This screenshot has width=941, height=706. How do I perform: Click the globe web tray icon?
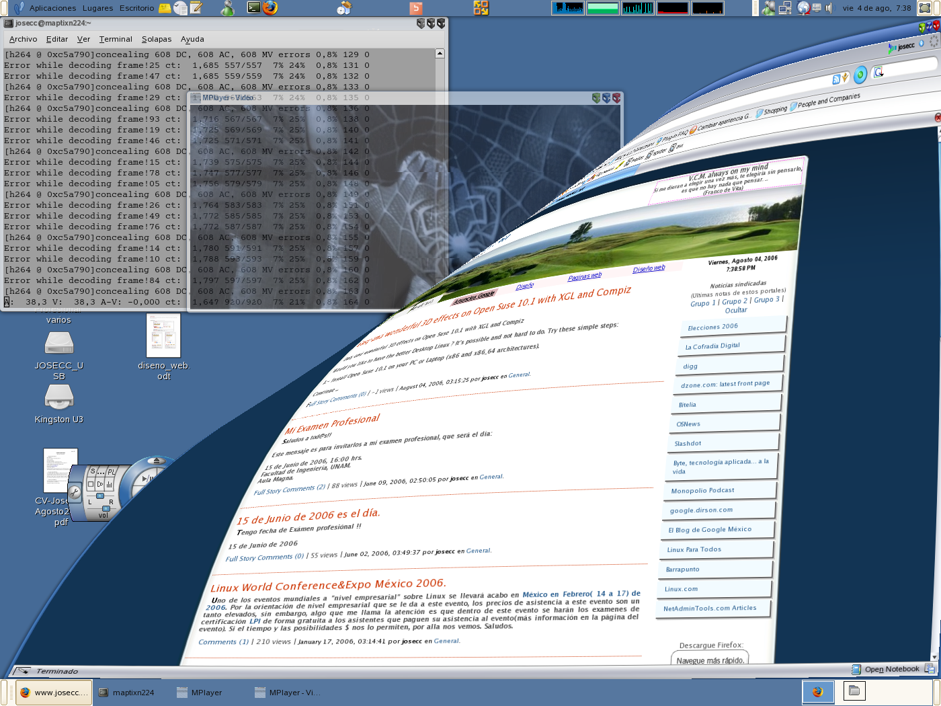(803, 8)
